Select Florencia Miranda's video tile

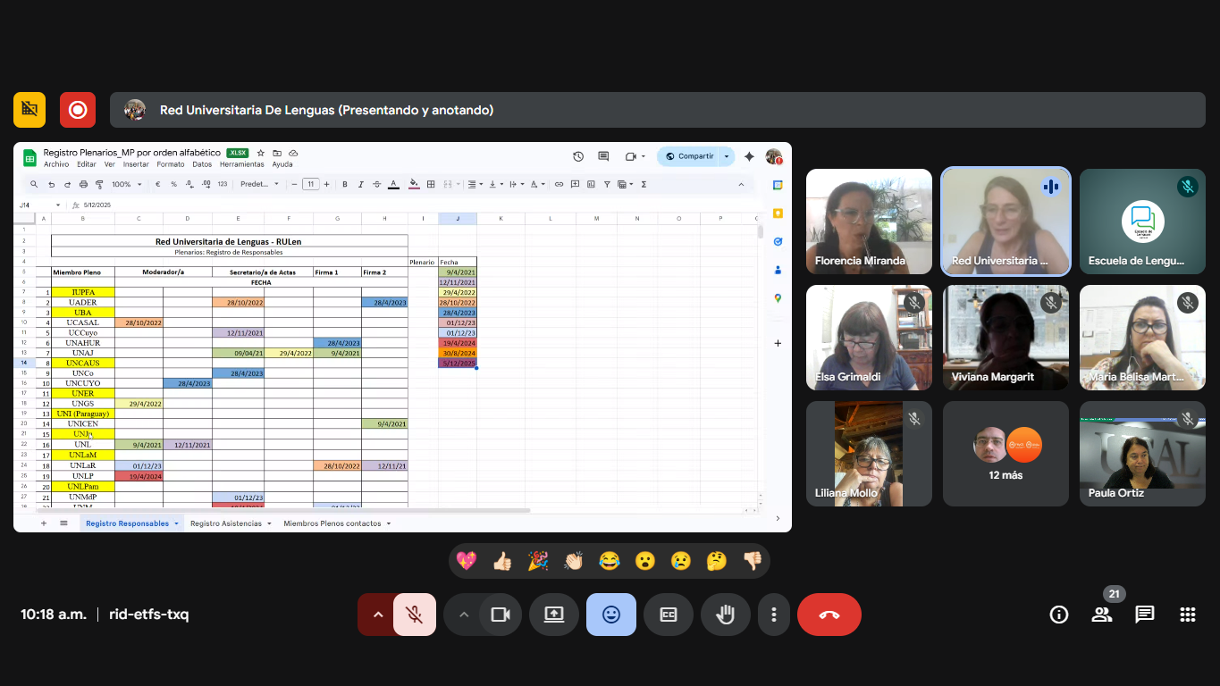click(869, 222)
